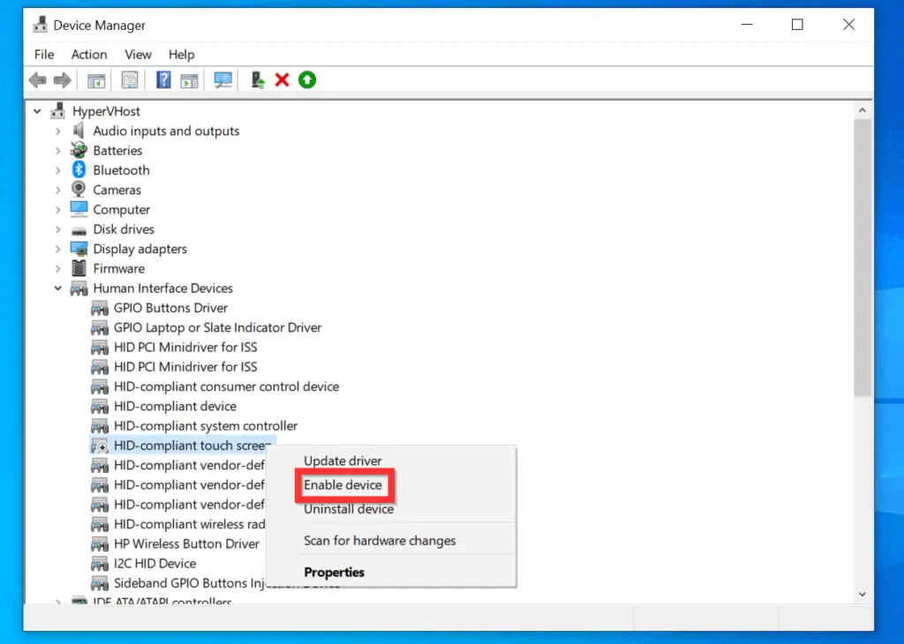Select the I2C HID Device entry
Image resolution: width=904 pixels, height=644 pixels.
155,563
